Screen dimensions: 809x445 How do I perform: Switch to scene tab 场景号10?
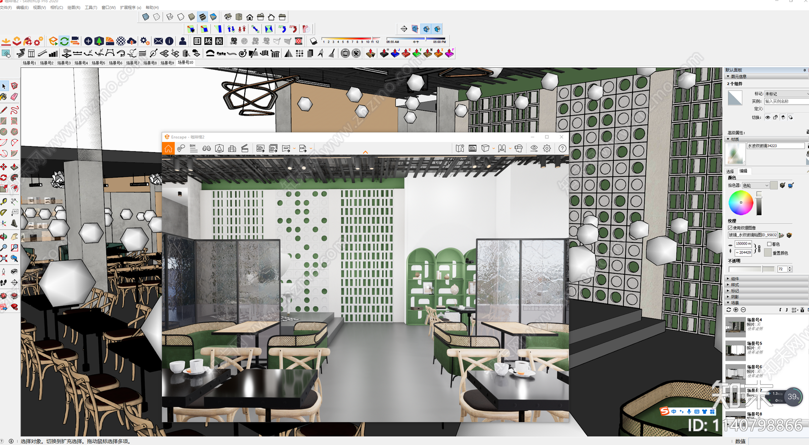coord(186,63)
